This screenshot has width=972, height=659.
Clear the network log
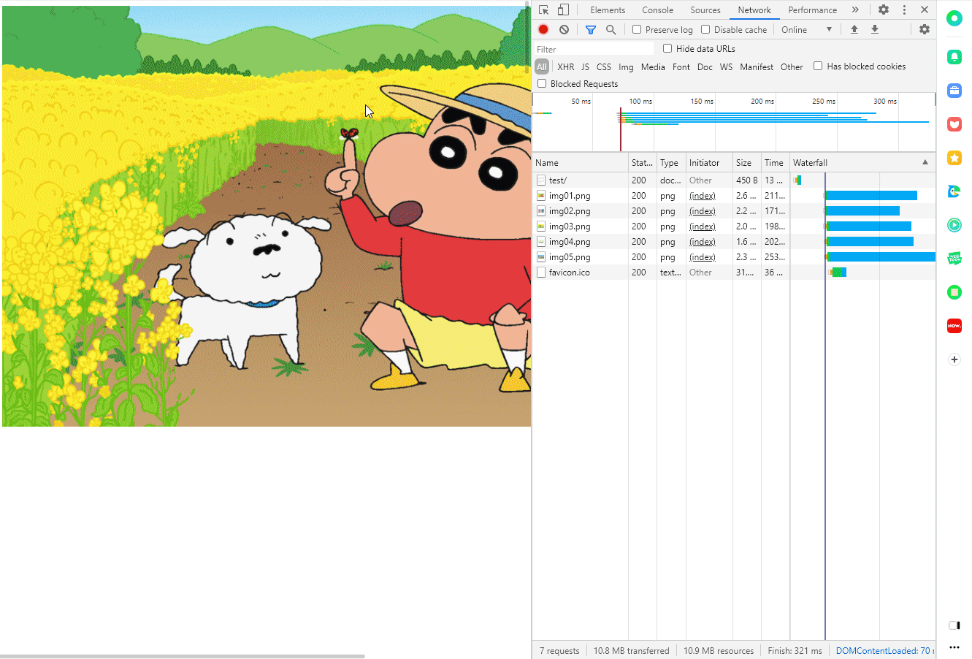click(x=564, y=29)
